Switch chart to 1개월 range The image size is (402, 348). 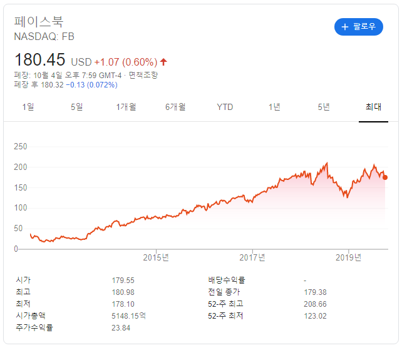pos(126,107)
